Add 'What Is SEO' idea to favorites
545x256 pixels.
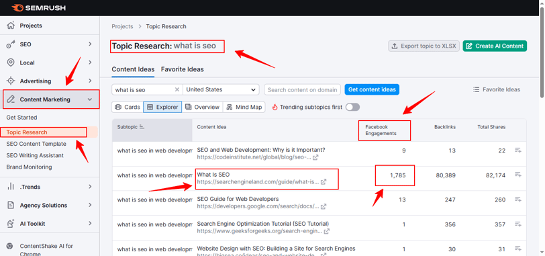click(518, 175)
